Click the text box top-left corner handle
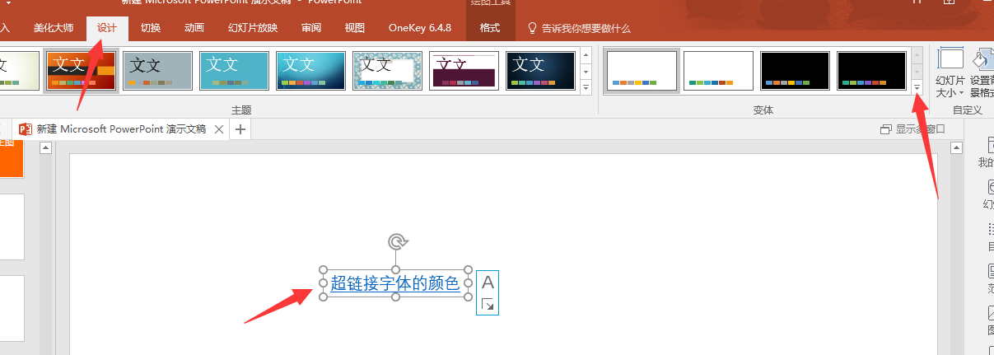The image size is (994, 355). click(323, 269)
